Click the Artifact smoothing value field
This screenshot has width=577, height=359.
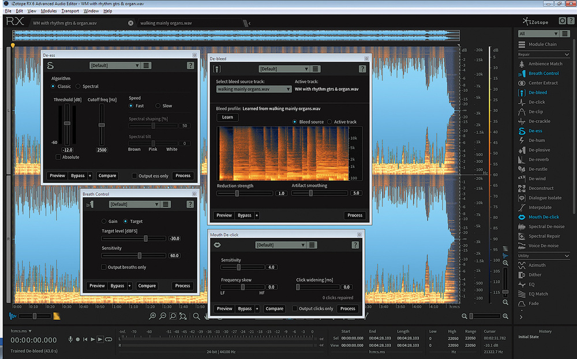(356, 193)
